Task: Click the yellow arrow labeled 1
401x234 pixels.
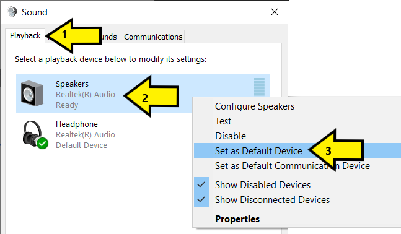Action: (74, 35)
